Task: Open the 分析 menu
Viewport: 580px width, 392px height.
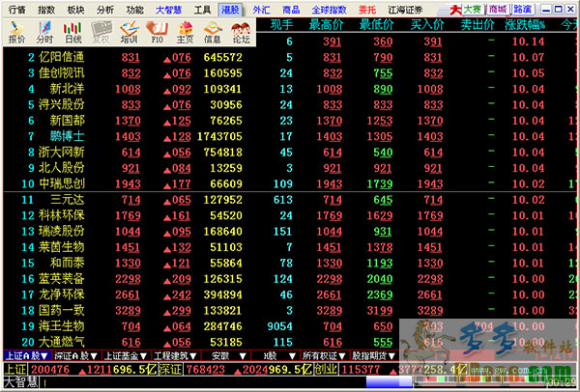Action: click(105, 10)
